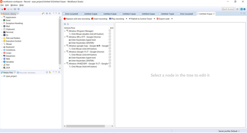Click the Actions Library vertical scrollbar thumb
Screen dimensions: 247x133
[60, 41]
